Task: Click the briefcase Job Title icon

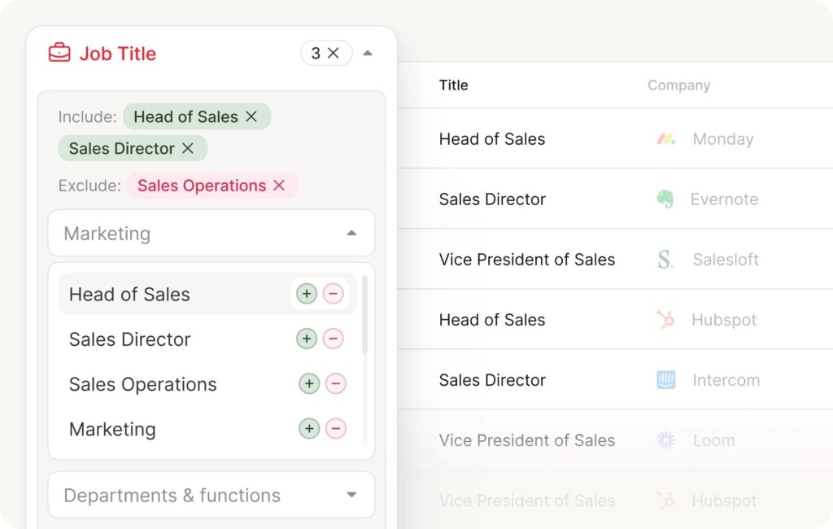Action: click(x=59, y=54)
